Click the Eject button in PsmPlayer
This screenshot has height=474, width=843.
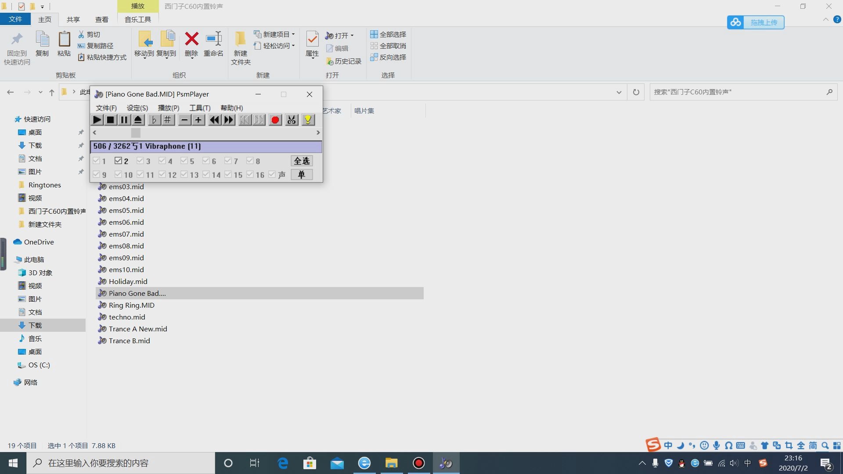[138, 120]
